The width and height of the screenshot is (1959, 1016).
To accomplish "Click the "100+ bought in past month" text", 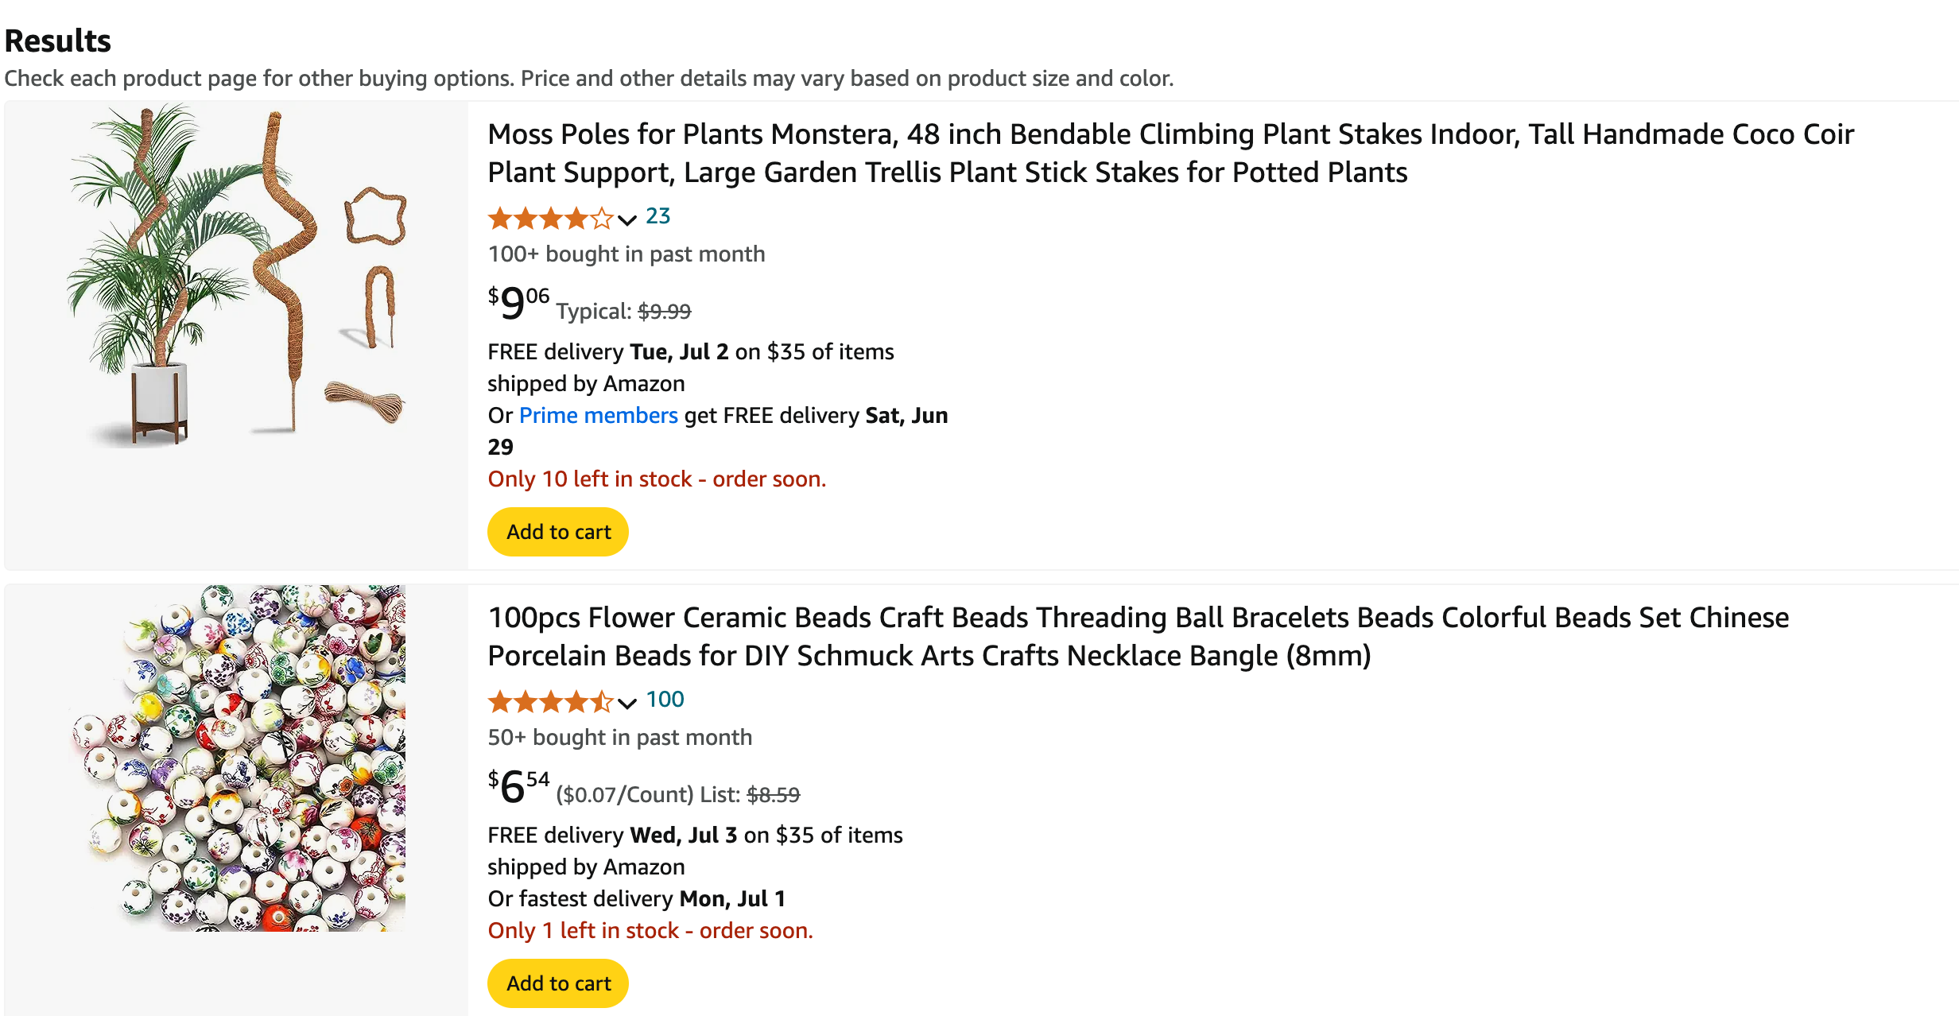I will click(x=626, y=254).
